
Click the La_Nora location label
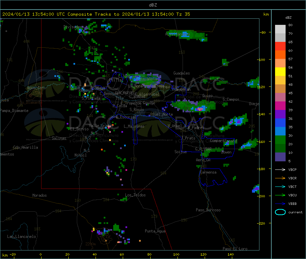[x=135, y=86]
